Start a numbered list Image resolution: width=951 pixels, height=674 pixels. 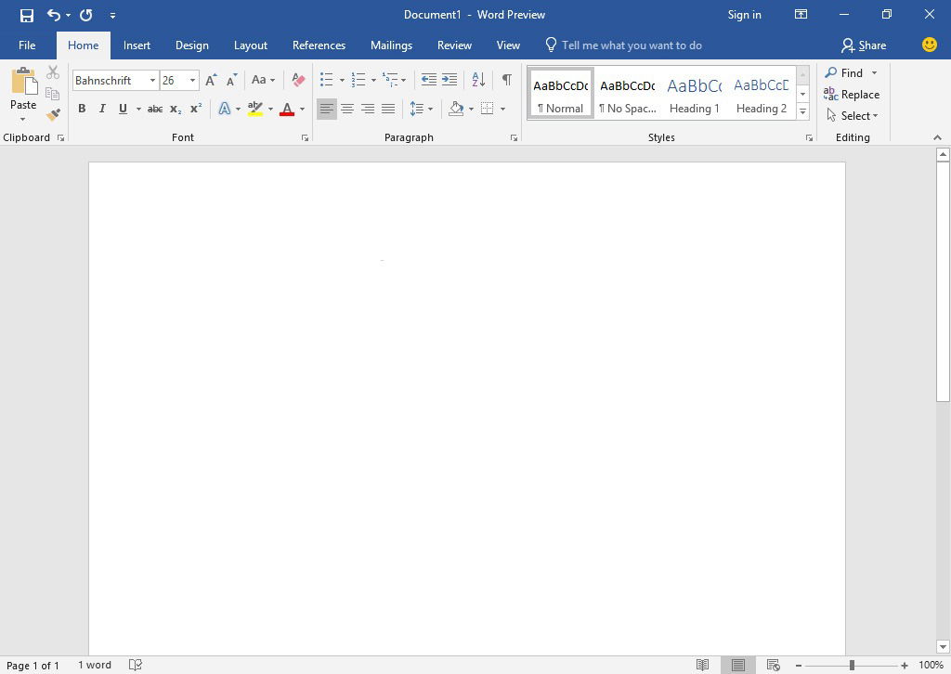(x=358, y=80)
